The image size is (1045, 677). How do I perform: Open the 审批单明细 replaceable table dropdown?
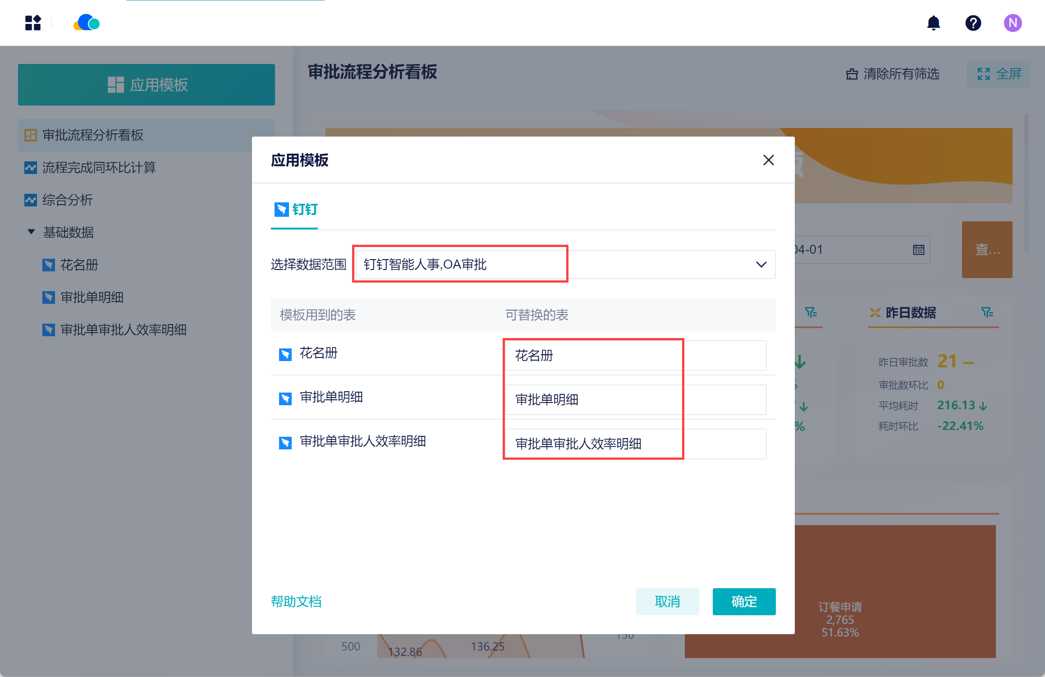635,400
